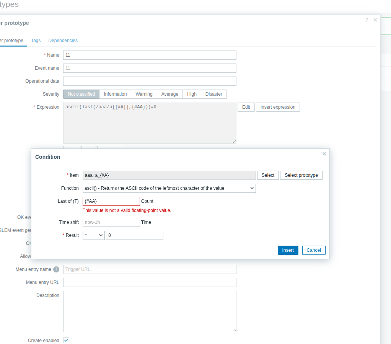Choose Warning severity level
The image size is (391, 344).
(x=144, y=94)
